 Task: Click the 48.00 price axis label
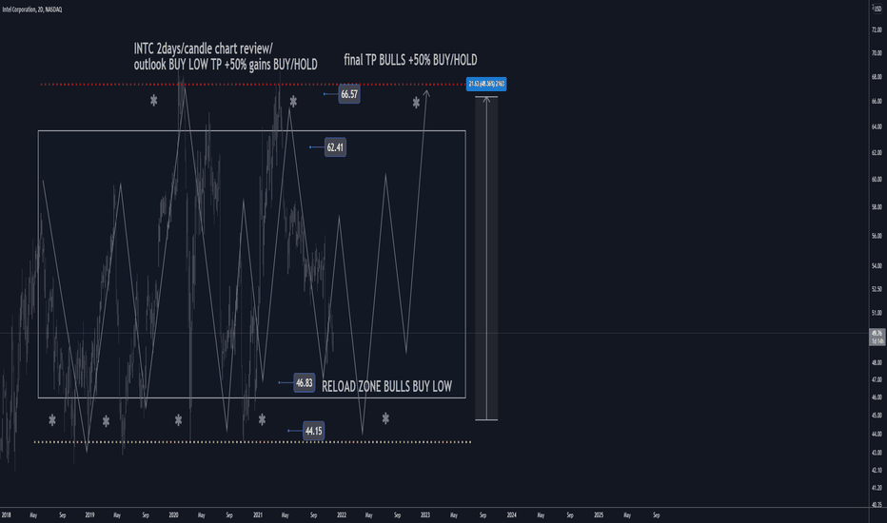coord(877,362)
